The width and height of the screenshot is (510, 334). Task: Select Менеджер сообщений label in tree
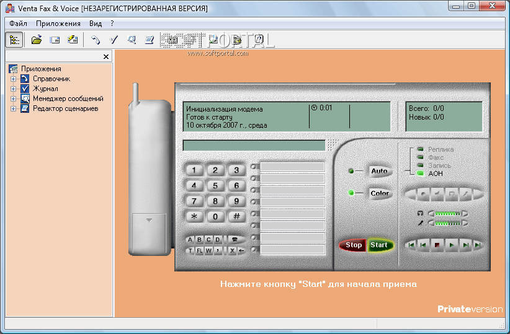[x=68, y=99]
